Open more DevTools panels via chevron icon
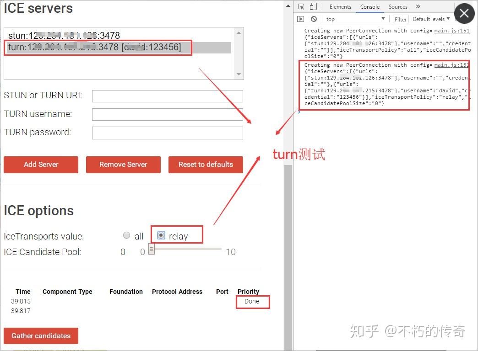478x351 pixels. [x=417, y=6]
